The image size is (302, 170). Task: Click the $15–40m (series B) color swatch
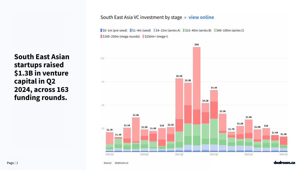(184, 30)
